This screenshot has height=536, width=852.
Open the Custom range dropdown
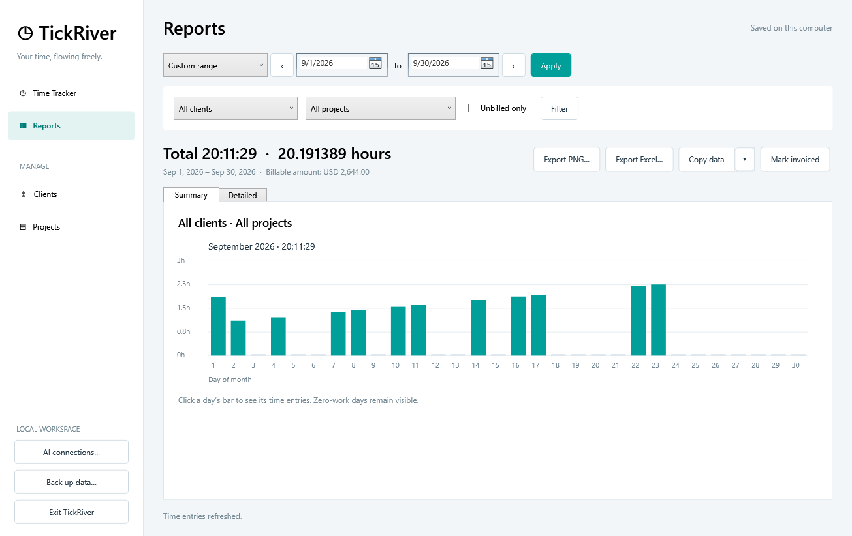[x=215, y=65]
